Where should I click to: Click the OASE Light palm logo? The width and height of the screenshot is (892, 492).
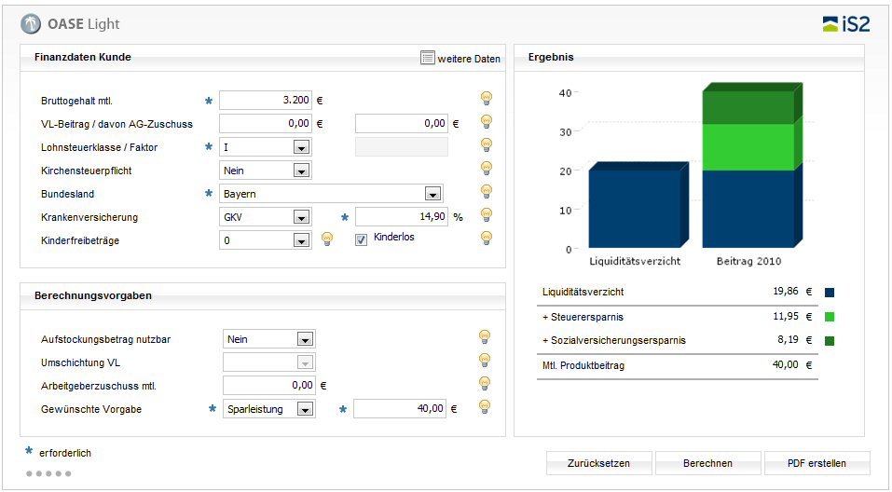[31, 24]
